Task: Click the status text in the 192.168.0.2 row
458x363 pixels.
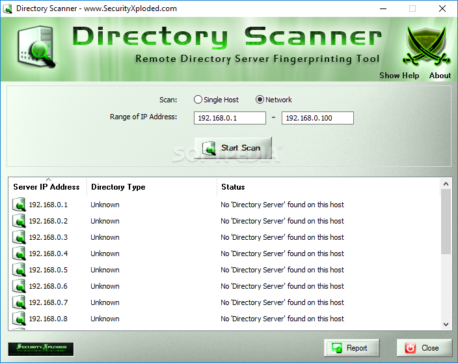Action: coord(282,221)
